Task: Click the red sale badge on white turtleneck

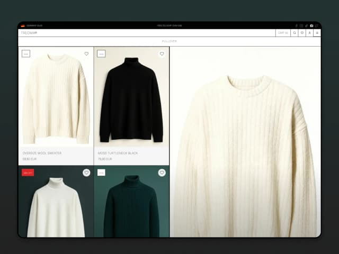Action: (x=28, y=173)
